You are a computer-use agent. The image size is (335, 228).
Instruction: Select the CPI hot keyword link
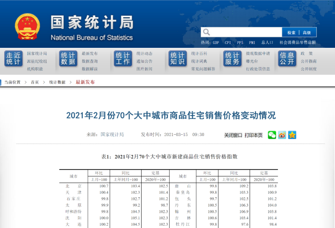pyautogui.click(x=228, y=43)
